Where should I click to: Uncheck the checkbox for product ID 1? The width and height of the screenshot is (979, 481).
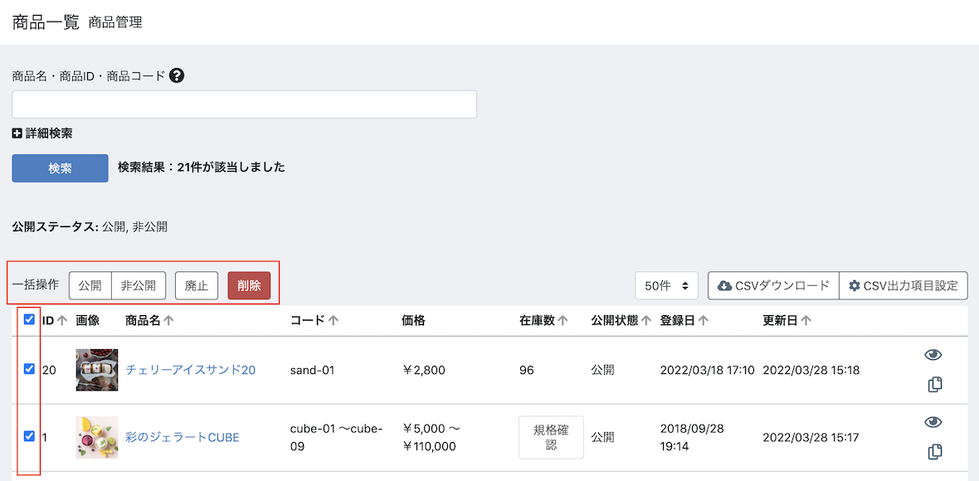[x=29, y=436]
